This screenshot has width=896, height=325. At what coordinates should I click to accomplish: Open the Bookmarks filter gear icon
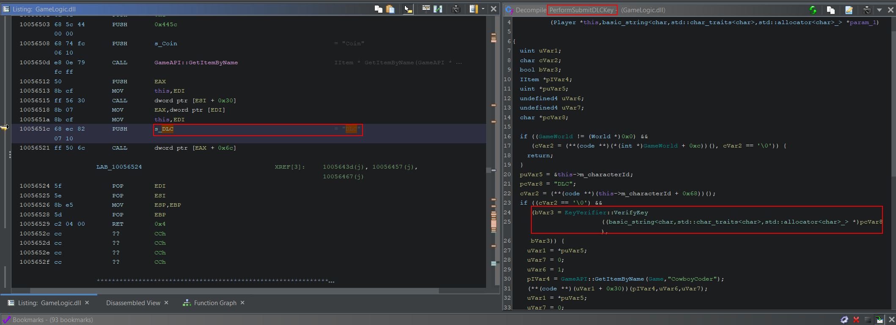click(844, 320)
